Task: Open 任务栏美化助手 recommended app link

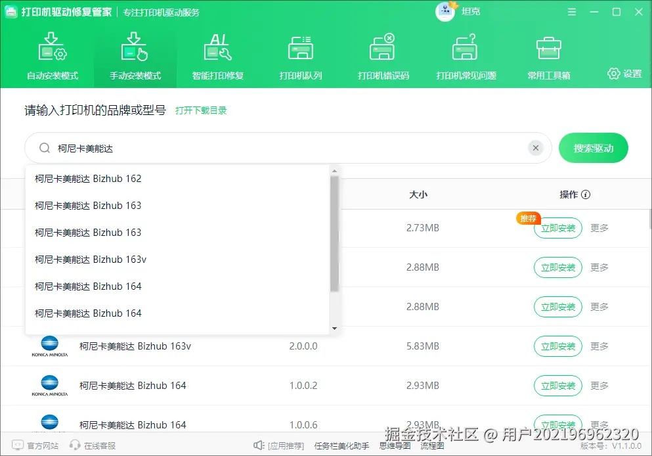Action: coord(341,445)
